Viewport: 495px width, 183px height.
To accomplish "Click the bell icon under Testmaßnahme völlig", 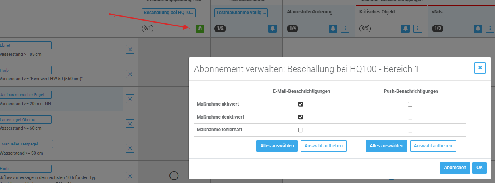I will click(x=272, y=28).
